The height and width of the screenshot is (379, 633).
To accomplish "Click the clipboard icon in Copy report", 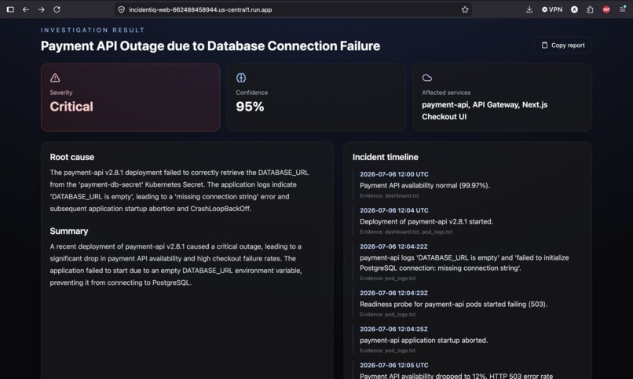I will (544, 46).
